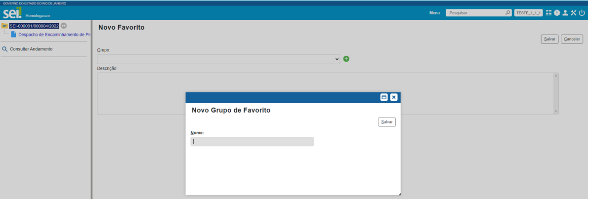Viewport: 589px width, 199px height.
Task: Click the alert notifications badge icon
Action: 557,13
